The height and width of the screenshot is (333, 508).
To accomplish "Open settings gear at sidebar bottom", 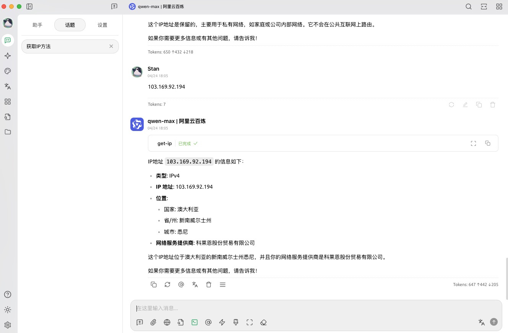I will (8, 325).
